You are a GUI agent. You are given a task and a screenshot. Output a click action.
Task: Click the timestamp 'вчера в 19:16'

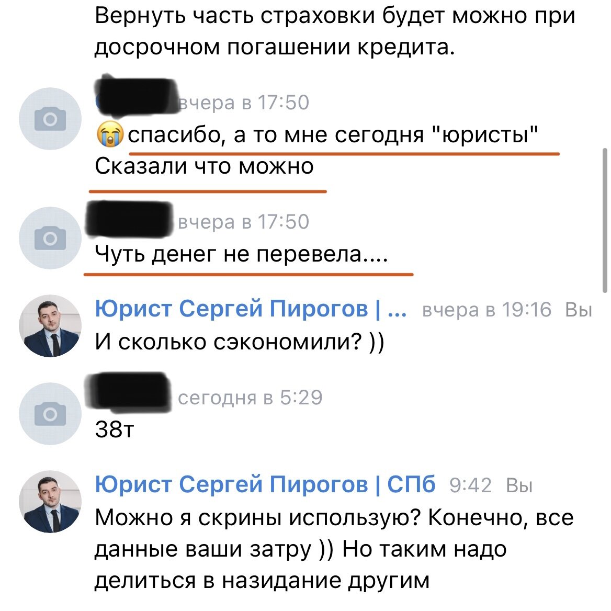486,310
